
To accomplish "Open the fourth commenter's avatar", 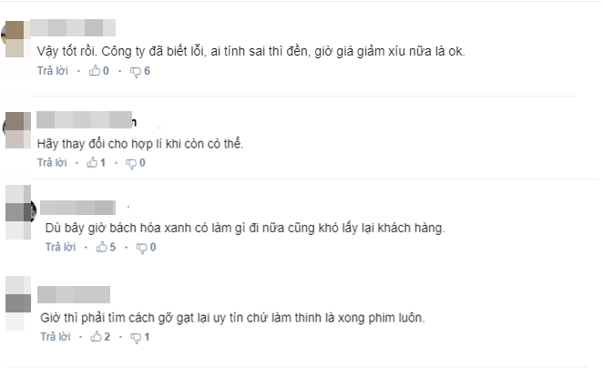I will pyautogui.click(x=18, y=303).
